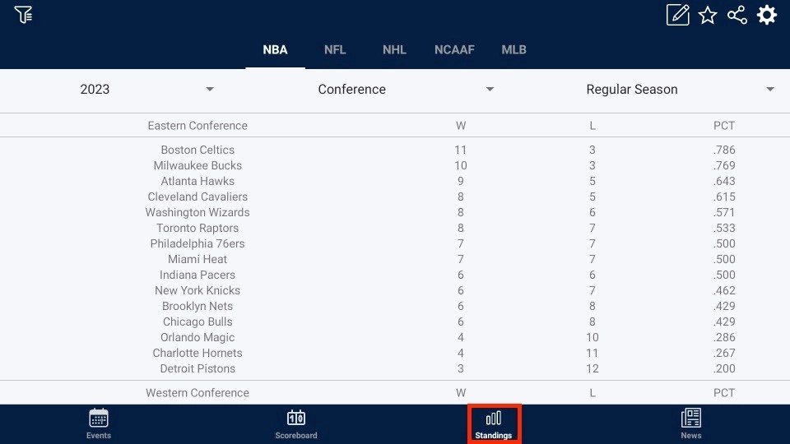Select the Miami Heat row
The image size is (790, 444).
tap(395, 259)
